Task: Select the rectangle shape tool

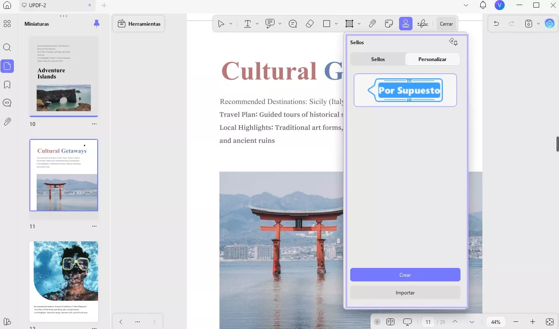Action: point(327,24)
